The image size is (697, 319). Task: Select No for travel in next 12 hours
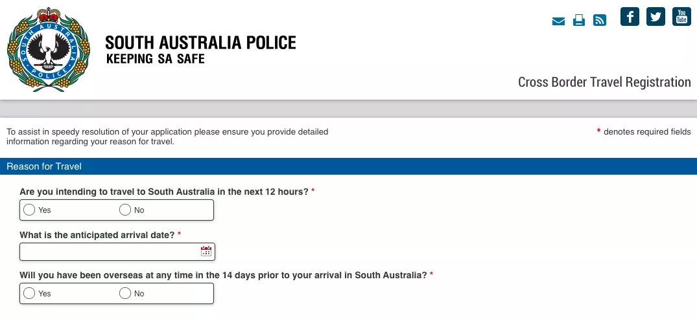pyautogui.click(x=125, y=210)
